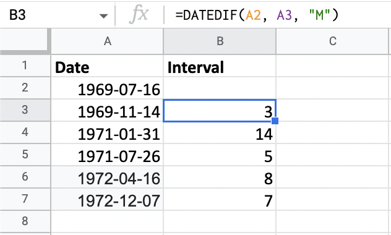Select cell containing 1972-04-16
The width and height of the screenshot is (391, 235).
pyautogui.click(x=107, y=177)
